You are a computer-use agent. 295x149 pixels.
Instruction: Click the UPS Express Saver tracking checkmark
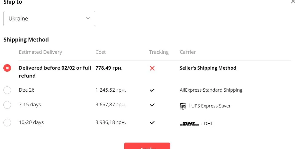(x=152, y=105)
